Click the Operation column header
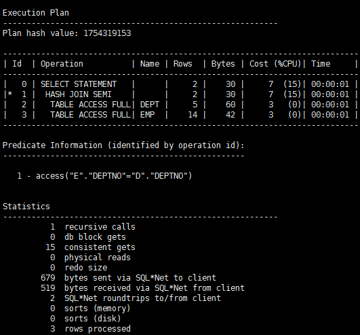The width and height of the screenshot is (360, 335). [62, 64]
